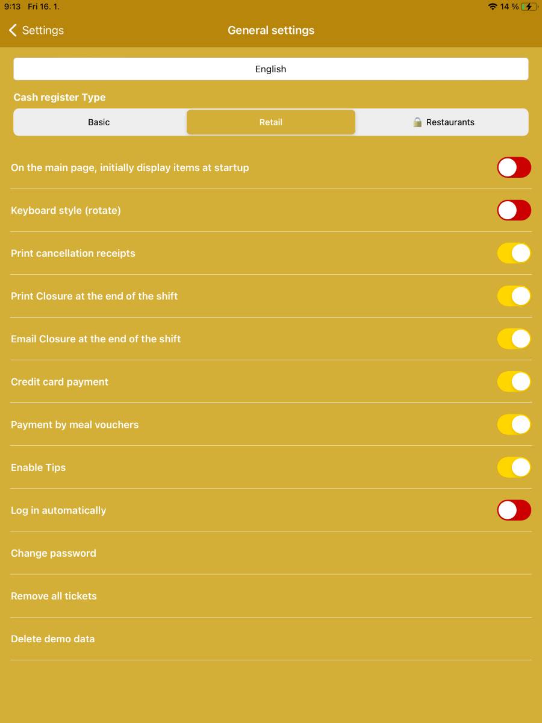542x723 pixels.
Task: Turn off Enable Tips
Action: pos(514,467)
